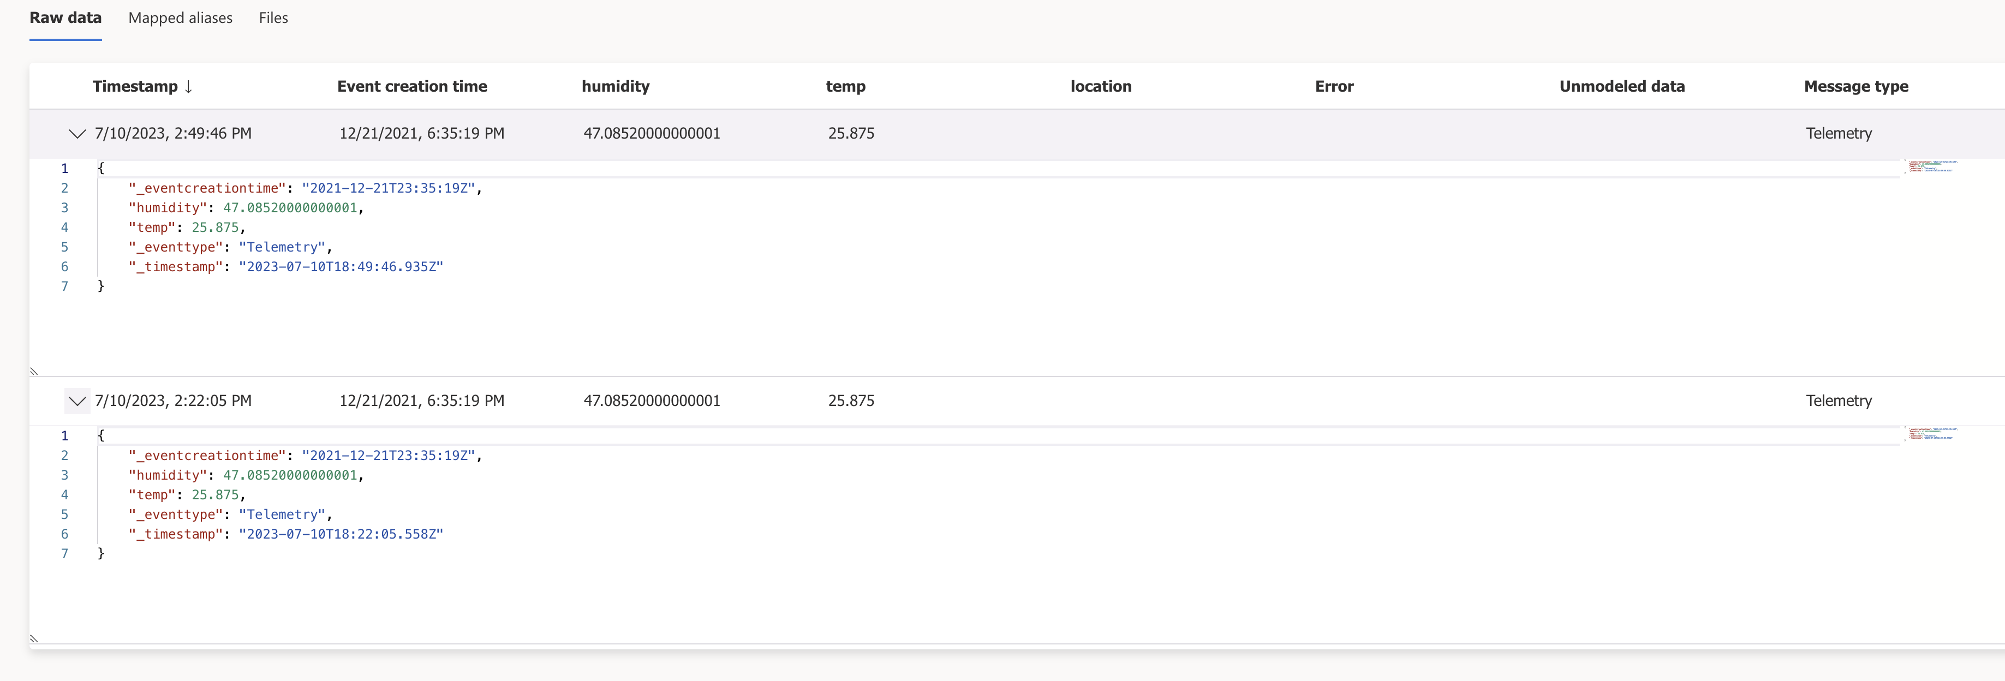Click humidity value in the 2:49:46 PM row
This screenshot has width=2005, height=681.
(652, 133)
